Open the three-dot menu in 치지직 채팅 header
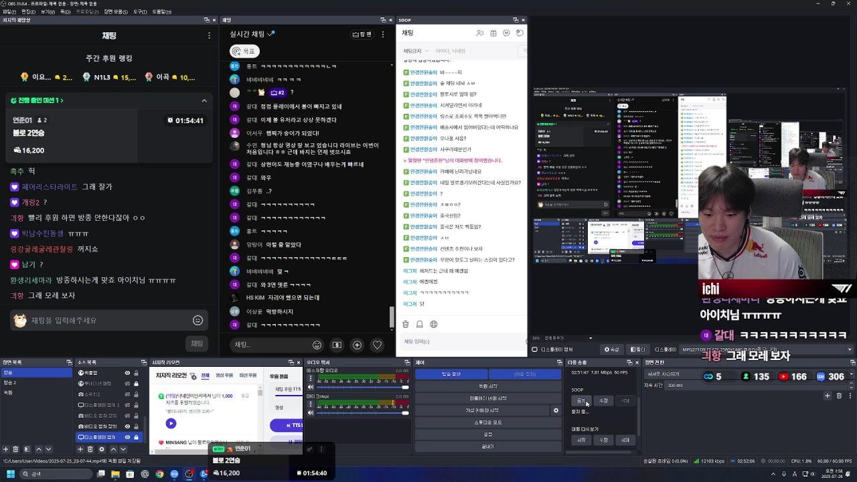This screenshot has width=857, height=482. (x=209, y=35)
